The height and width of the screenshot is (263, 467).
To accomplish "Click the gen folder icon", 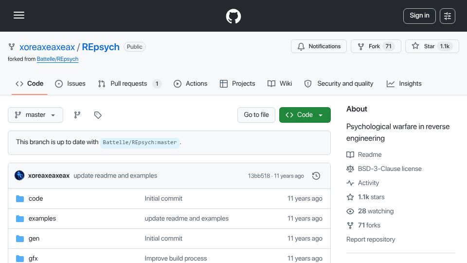I will (x=20, y=239).
